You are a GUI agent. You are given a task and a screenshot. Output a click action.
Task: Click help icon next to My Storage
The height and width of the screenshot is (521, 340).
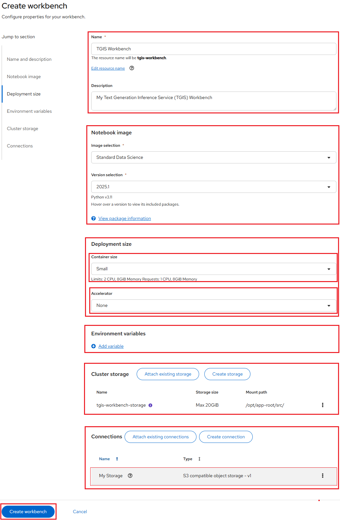(130, 476)
